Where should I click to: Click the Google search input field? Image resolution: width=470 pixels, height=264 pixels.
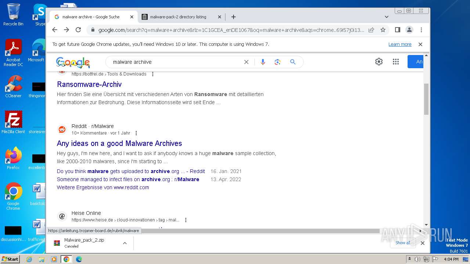(x=176, y=62)
